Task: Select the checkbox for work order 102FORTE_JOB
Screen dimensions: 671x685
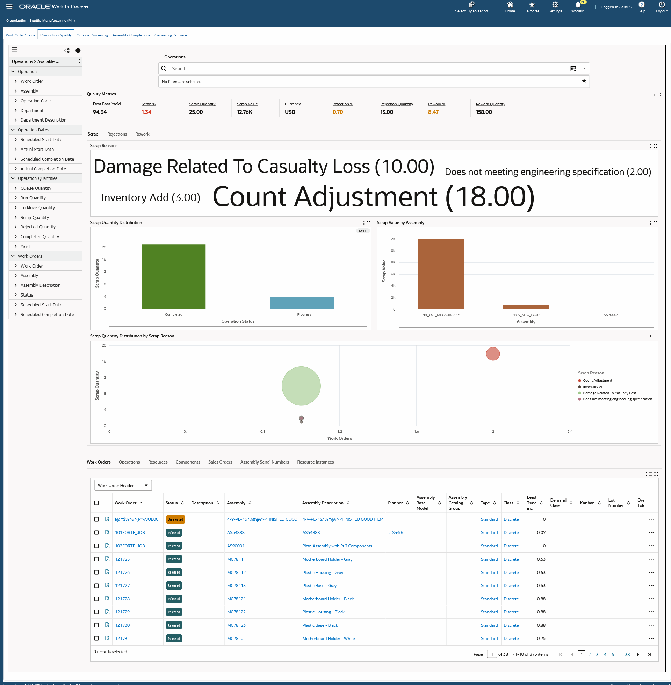Action: pyautogui.click(x=96, y=546)
